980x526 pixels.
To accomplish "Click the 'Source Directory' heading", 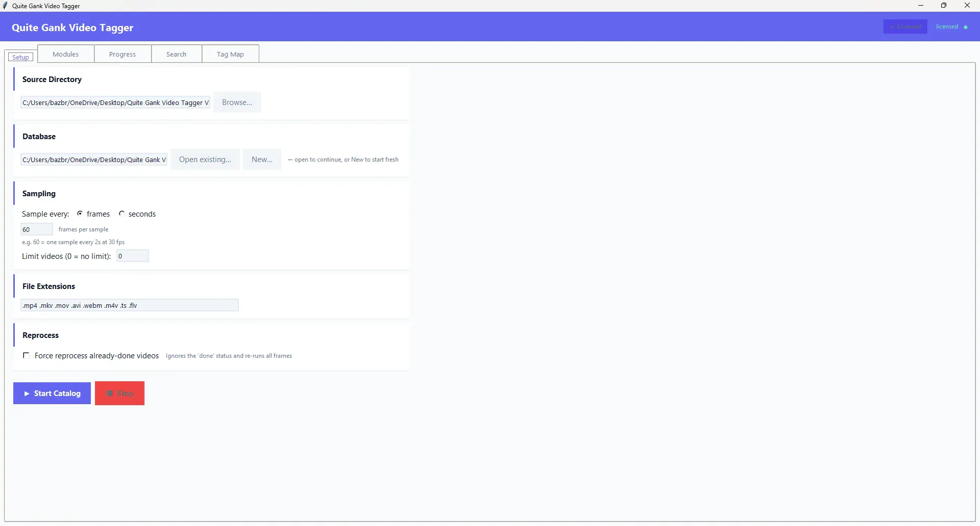I will [x=52, y=80].
